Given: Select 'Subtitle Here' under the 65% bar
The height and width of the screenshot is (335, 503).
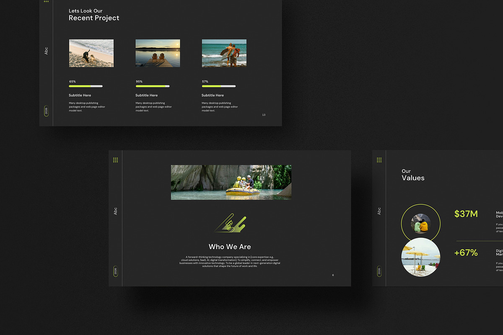Looking at the screenshot, I should 80,95.
